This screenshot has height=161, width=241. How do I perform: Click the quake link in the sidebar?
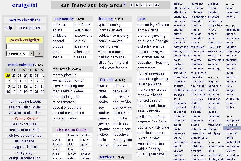point(28,113)
